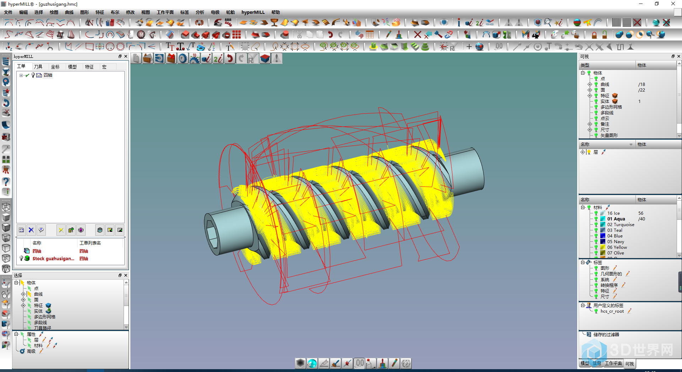Select the 05 Navy color swatch
This screenshot has width=682, height=372.
[x=603, y=242]
